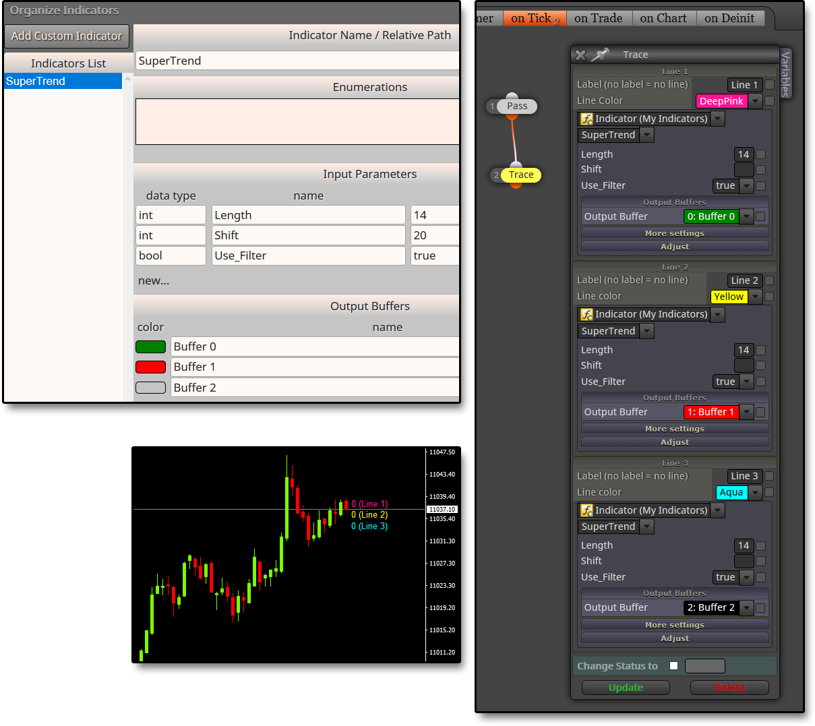
Task: Open the Aqua line color dropdown
Action: point(756,493)
